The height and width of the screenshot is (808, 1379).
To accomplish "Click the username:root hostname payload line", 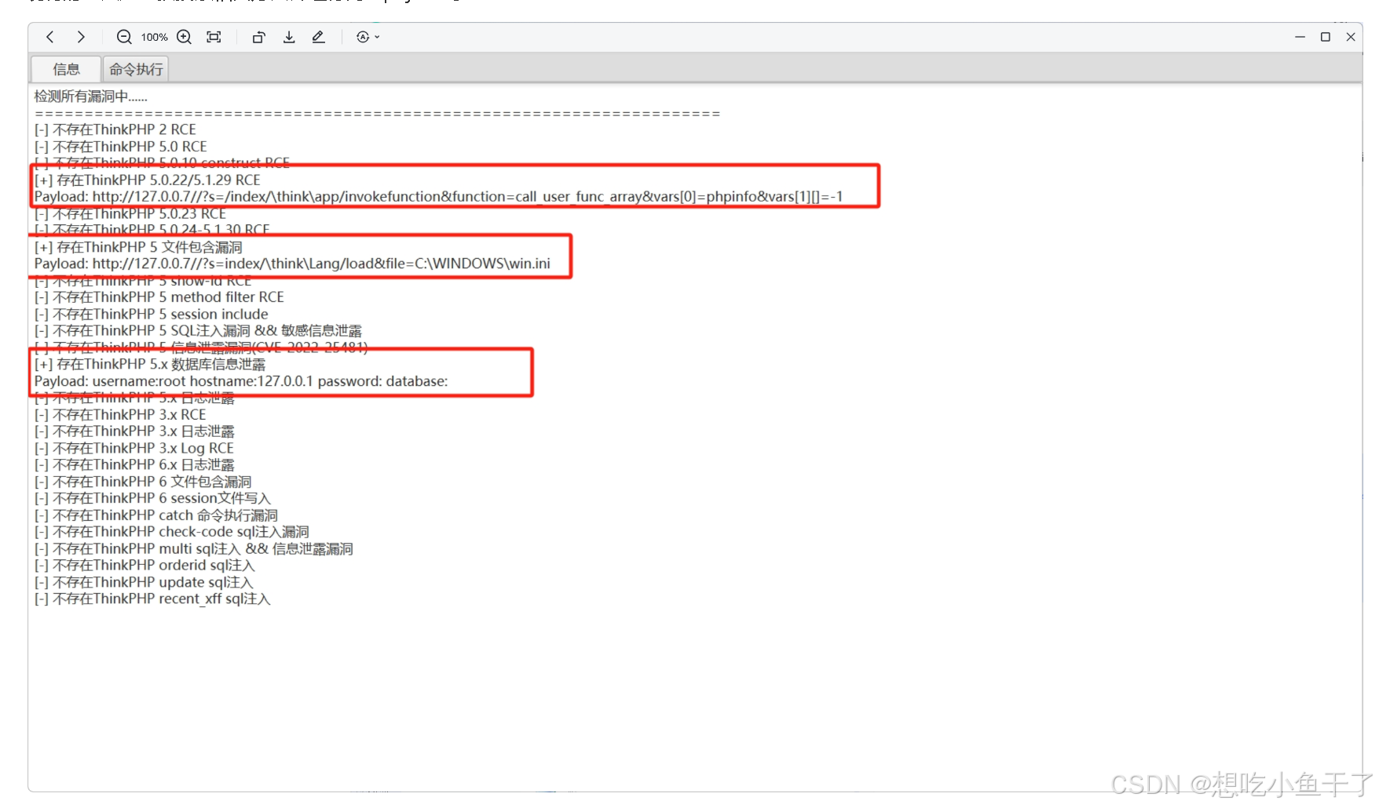I will tap(241, 381).
